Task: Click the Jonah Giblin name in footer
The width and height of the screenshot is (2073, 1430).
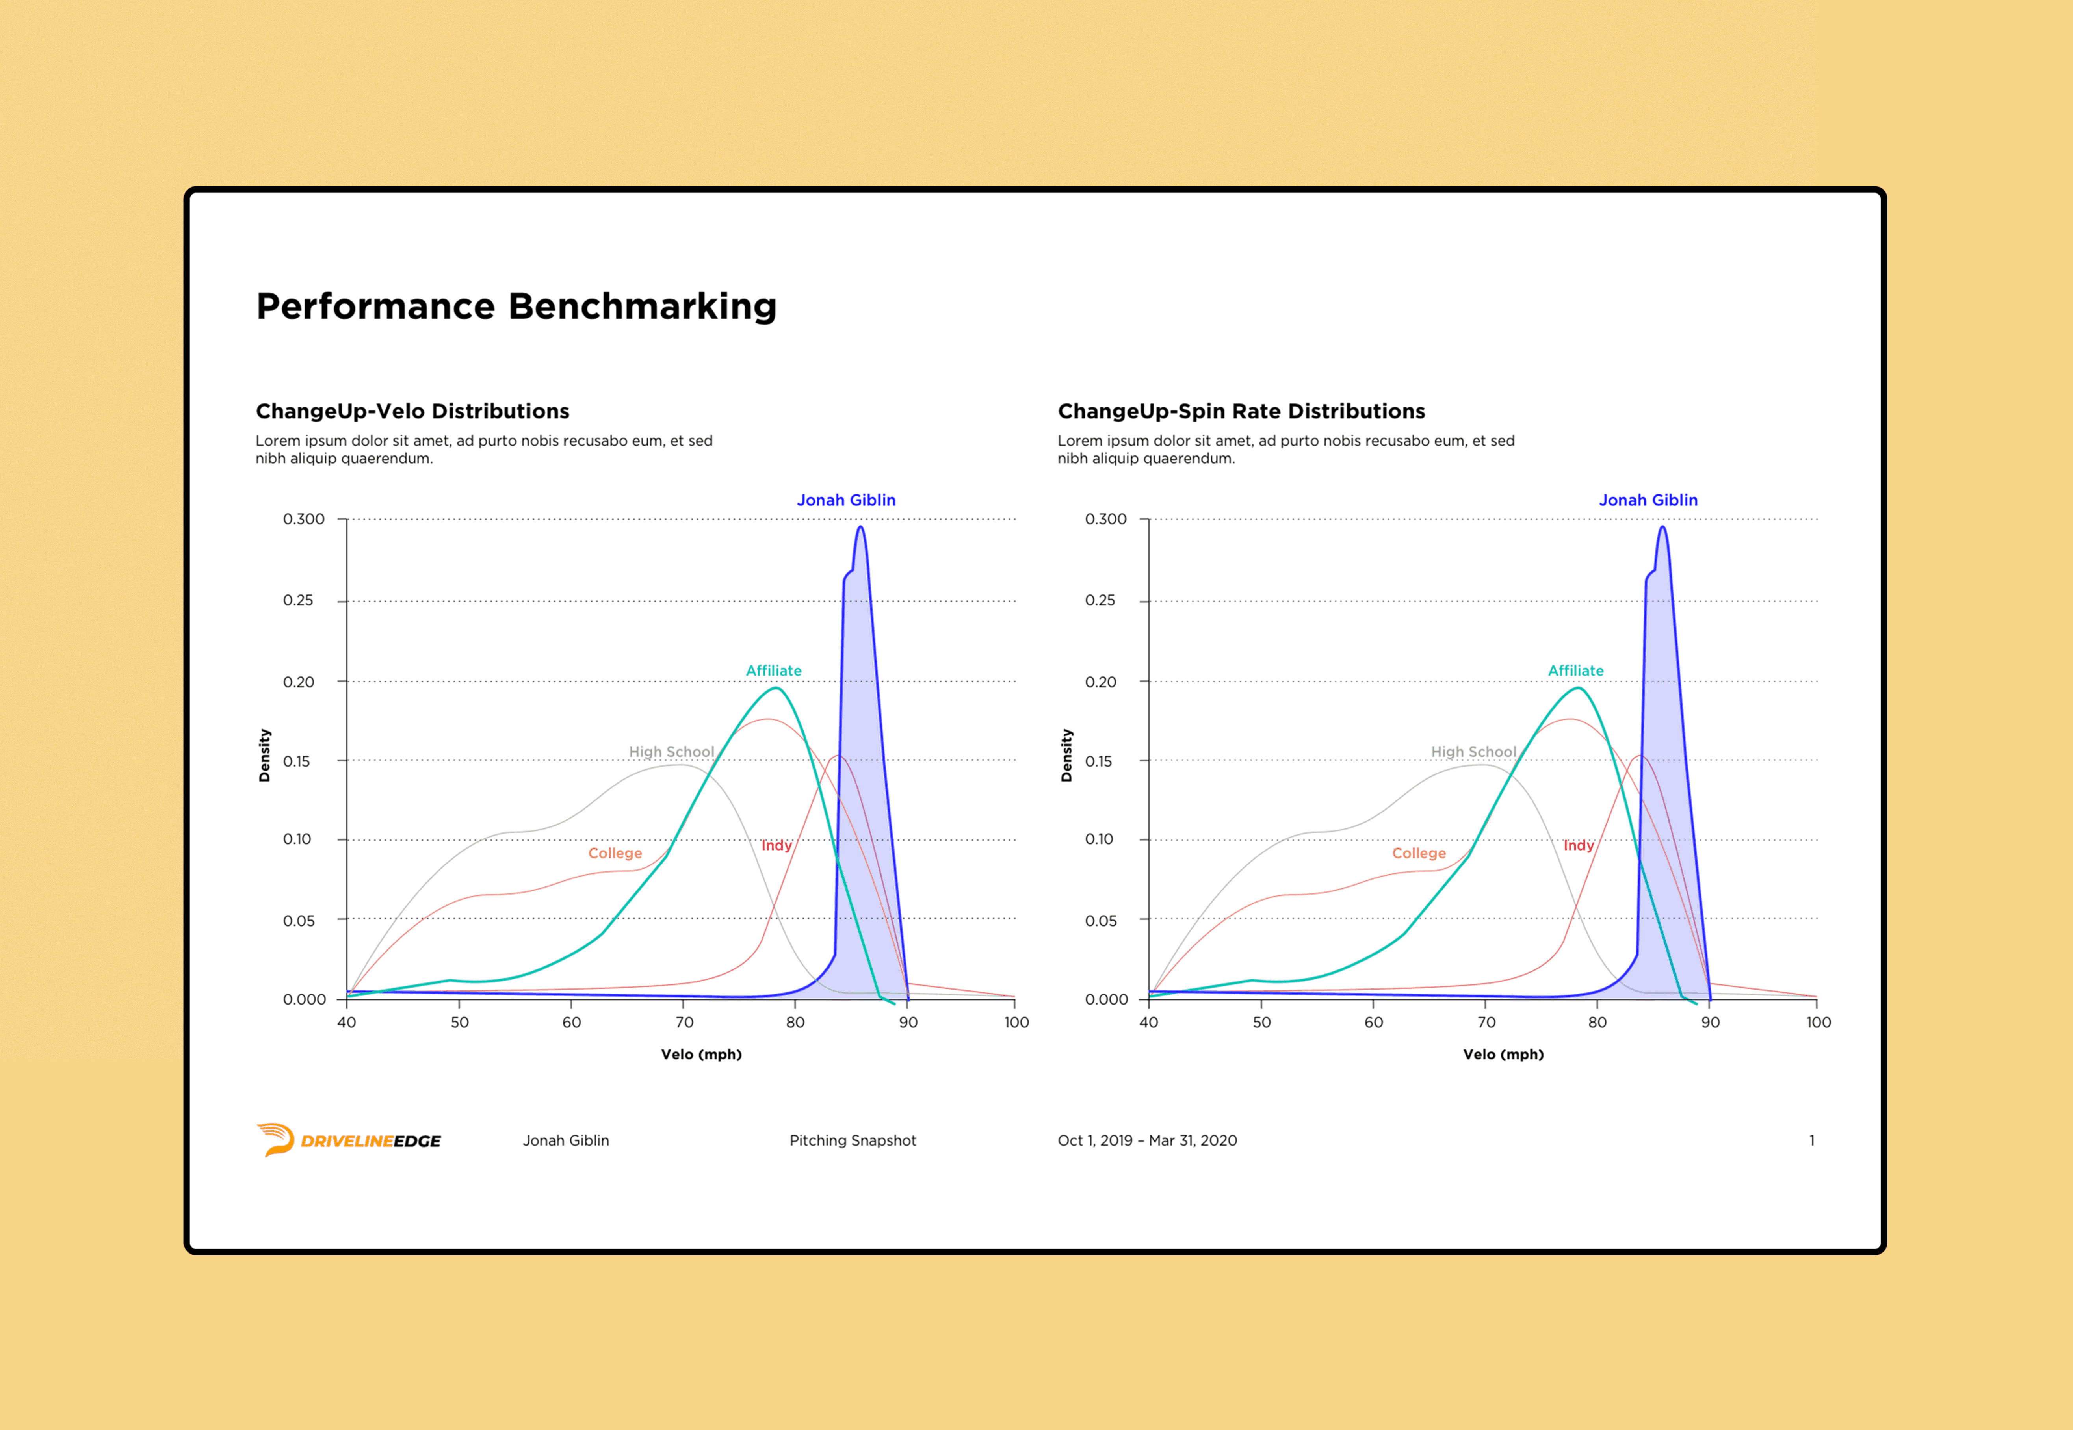Action: click(565, 1140)
